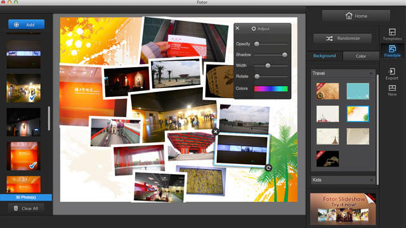Click Clear All trash button
Screen dimensions: 406x228
(26, 208)
